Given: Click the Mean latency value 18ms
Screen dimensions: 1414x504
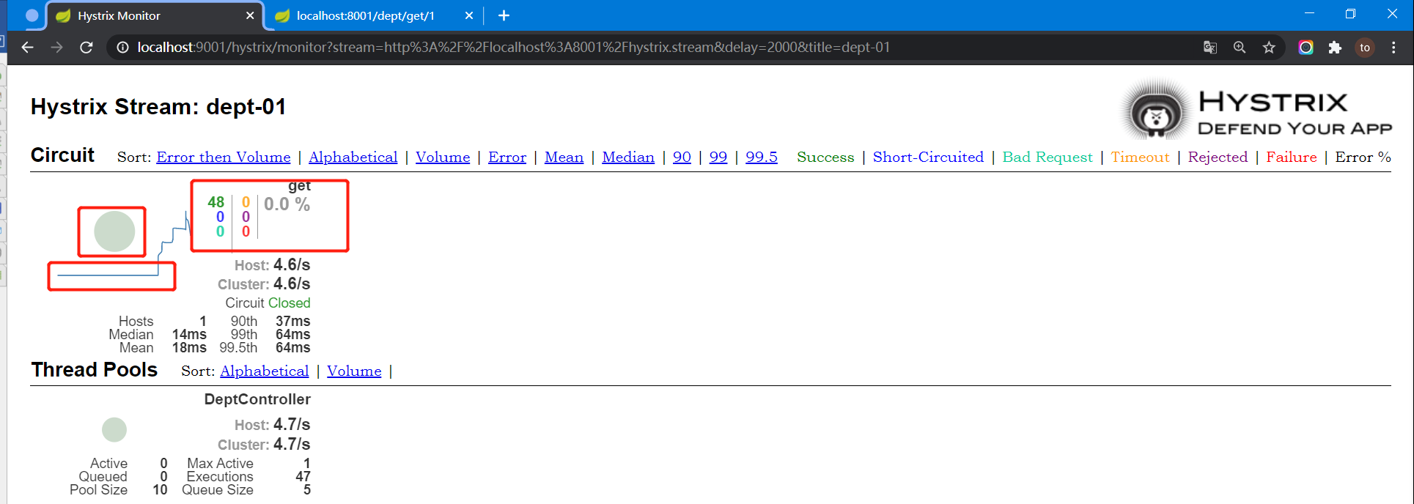Looking at the screenshot, I should [189, 347].
